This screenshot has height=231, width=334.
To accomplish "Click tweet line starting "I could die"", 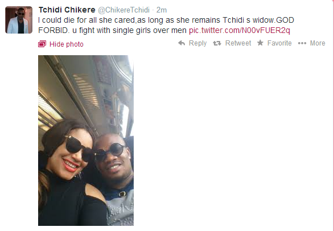I will 166,20.
